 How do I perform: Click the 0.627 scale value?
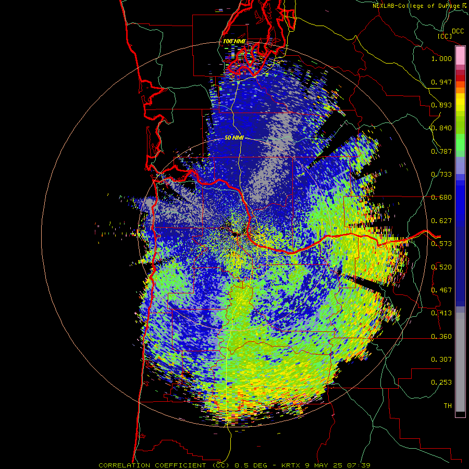(441, 221)
